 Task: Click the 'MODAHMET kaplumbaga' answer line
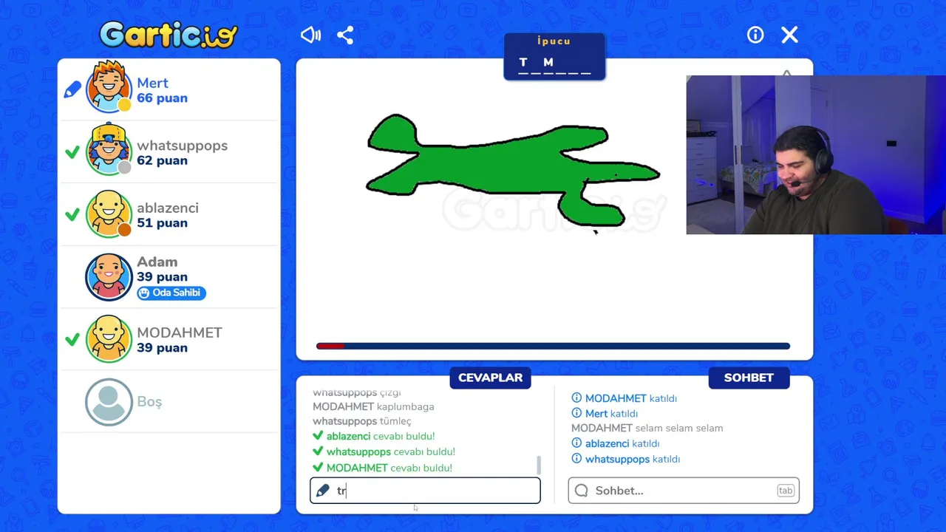click(x=373, y=406)
